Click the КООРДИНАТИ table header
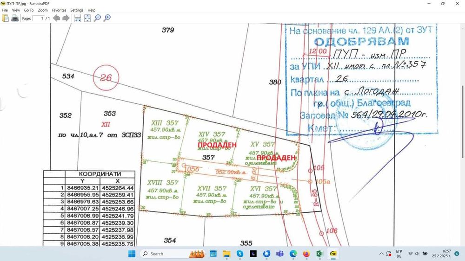The width and height of the screenshot is (465, 261). tap(100, 174)
